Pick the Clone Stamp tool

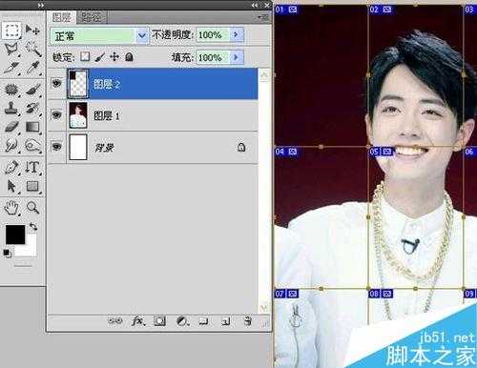click(x=11, y=108)
